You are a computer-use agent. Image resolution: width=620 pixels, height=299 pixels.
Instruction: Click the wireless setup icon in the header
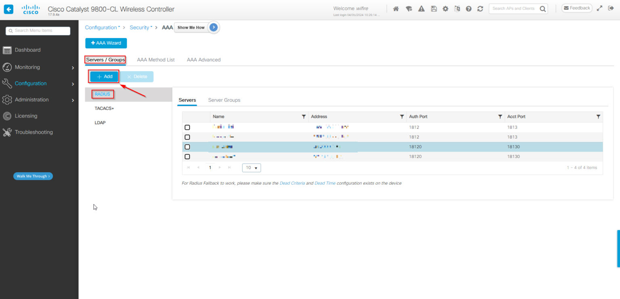(x=409, y=8)
